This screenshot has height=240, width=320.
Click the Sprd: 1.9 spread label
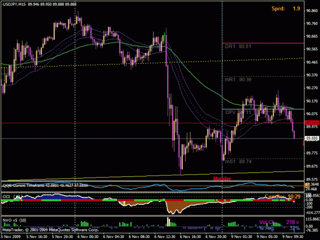(286, 9)
